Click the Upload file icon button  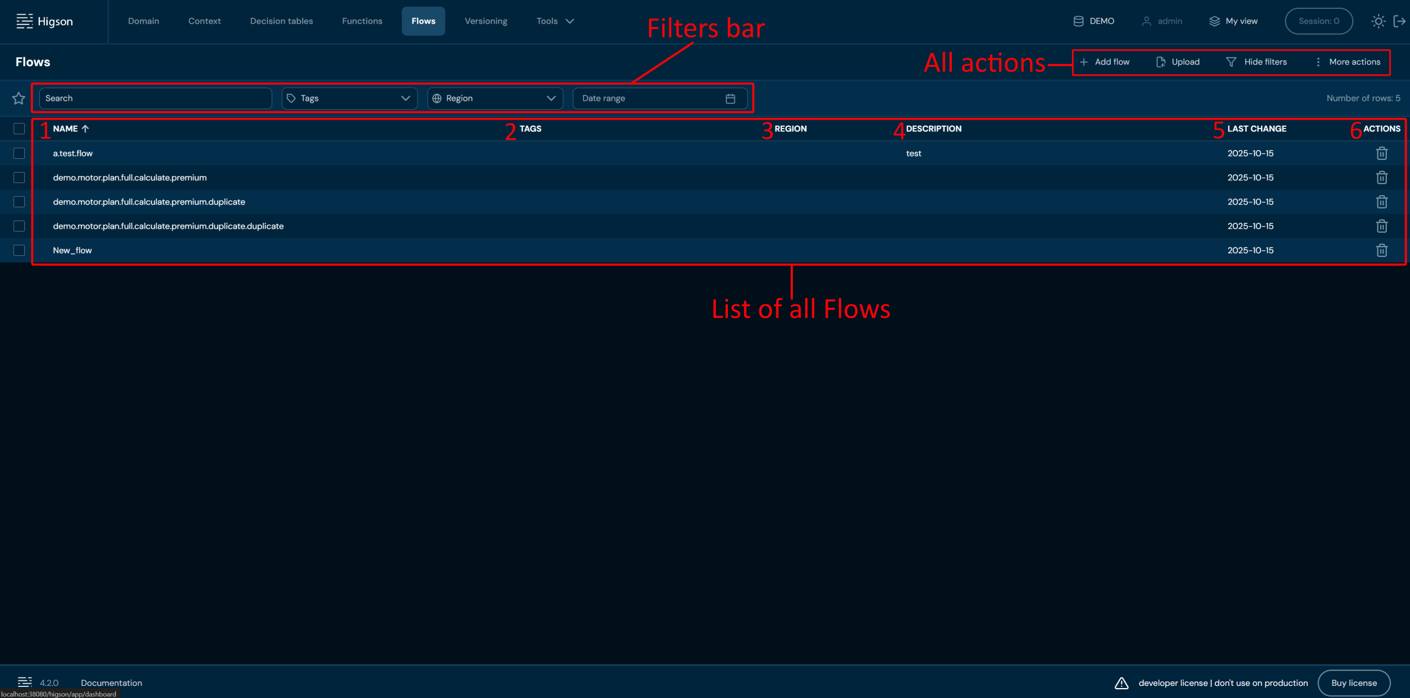click(1161, 62)
